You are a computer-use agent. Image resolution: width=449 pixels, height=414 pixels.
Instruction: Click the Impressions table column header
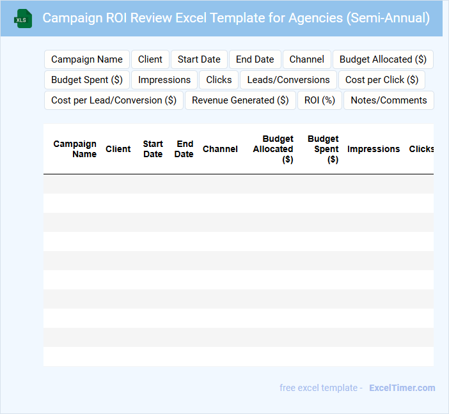[x=374, y=149]
